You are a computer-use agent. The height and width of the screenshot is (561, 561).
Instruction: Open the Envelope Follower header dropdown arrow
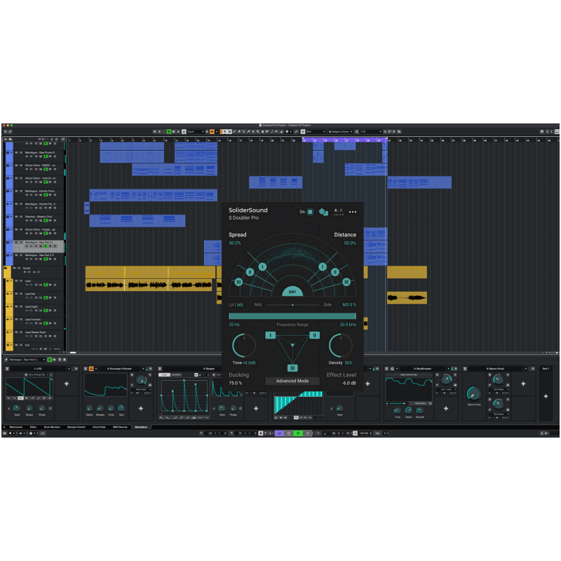[143, 369]
